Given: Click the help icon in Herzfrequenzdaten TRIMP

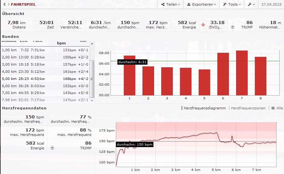Looking at the screenshot, I should click(52, 148).
